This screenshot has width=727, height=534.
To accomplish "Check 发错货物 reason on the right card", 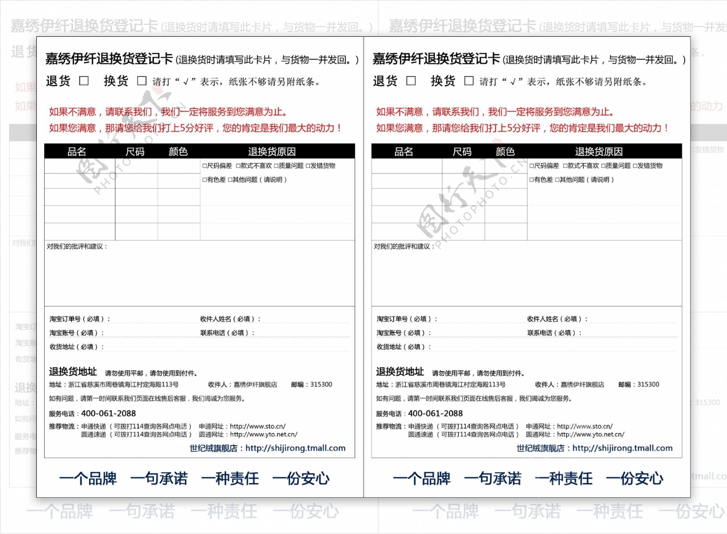I will click(635, 166).
